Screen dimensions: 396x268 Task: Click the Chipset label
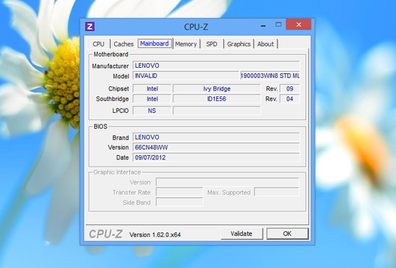coord(118,89)
